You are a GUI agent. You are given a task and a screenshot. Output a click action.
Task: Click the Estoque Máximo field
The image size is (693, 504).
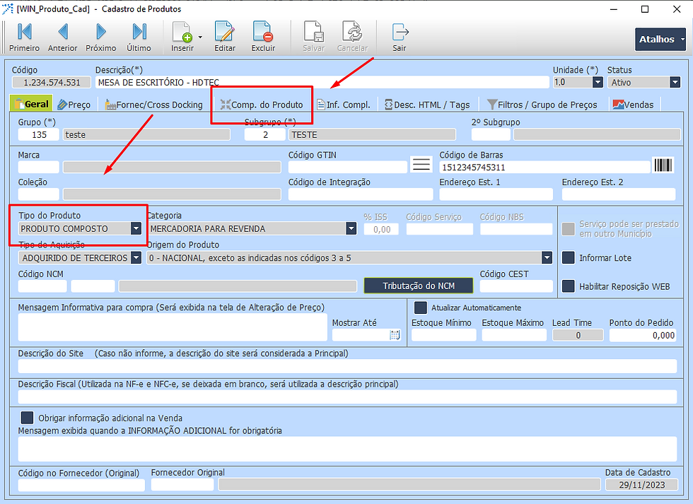pos(514,335)
